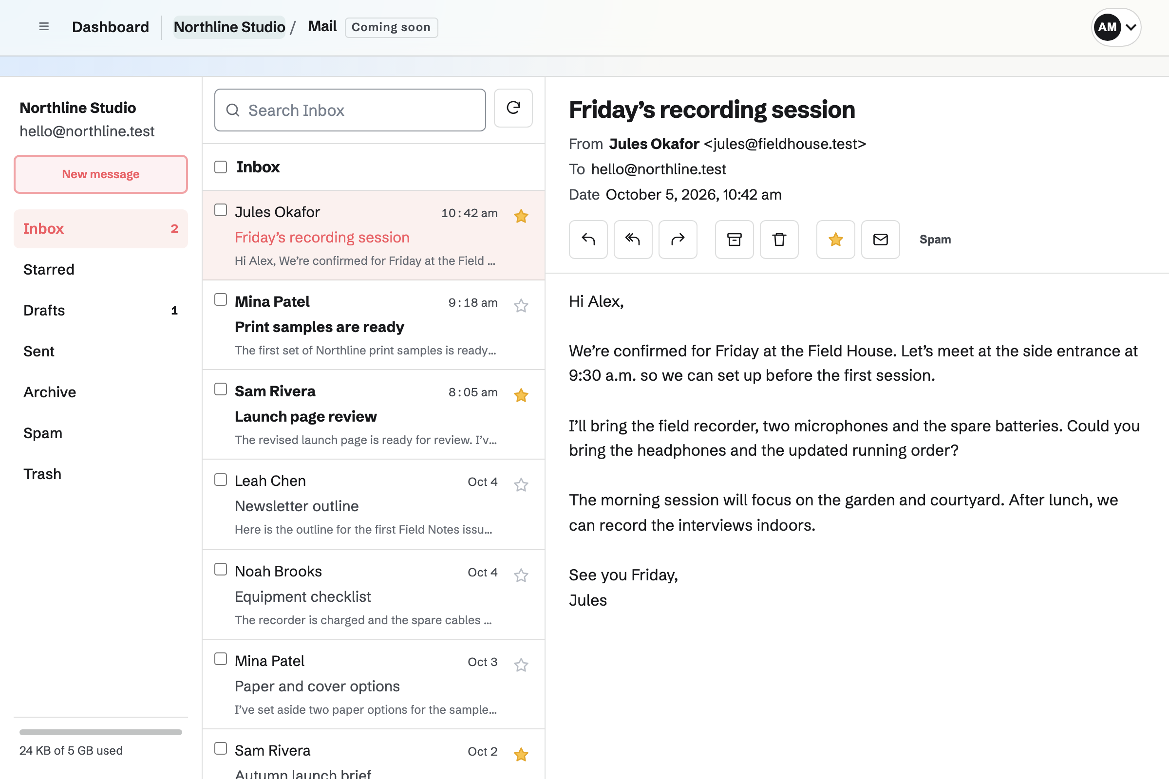
Task: Open the Newsletter outline email
Action: (373, 505)
